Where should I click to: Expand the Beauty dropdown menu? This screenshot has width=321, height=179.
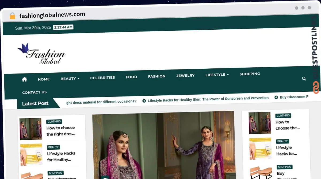70,79
